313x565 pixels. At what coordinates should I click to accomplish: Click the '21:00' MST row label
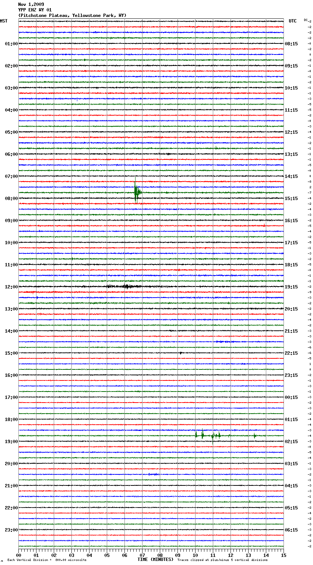pyautogui.click(x=11, y=486)
